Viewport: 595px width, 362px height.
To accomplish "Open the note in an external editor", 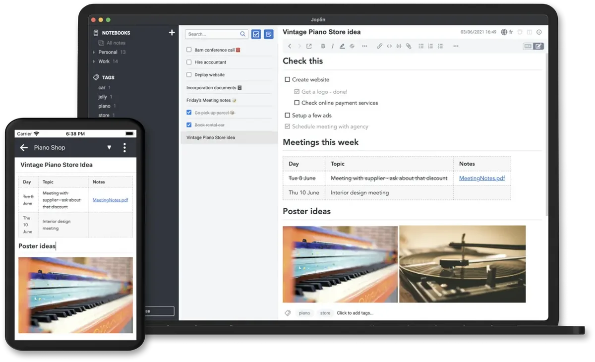I will (309, 46).
